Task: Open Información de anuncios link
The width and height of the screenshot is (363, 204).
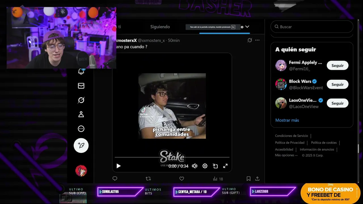Action: pos(317,149)
